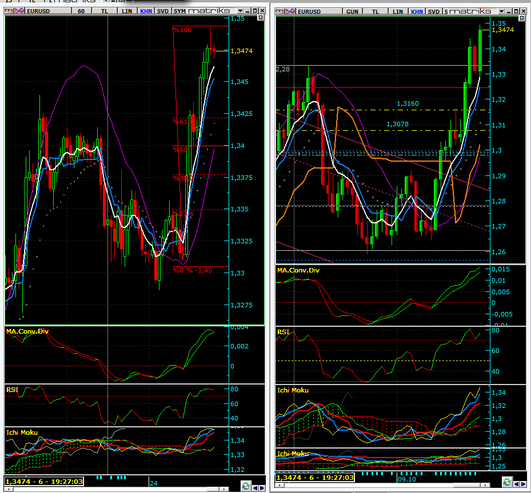Select GUN period on right chart toolbar

click(x=352, y=11)
